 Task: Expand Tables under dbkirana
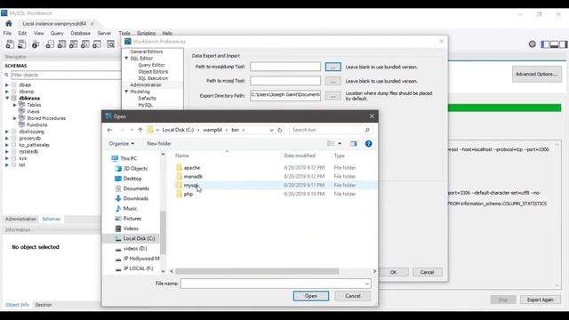pyautogui.click(x=15, y=105)
